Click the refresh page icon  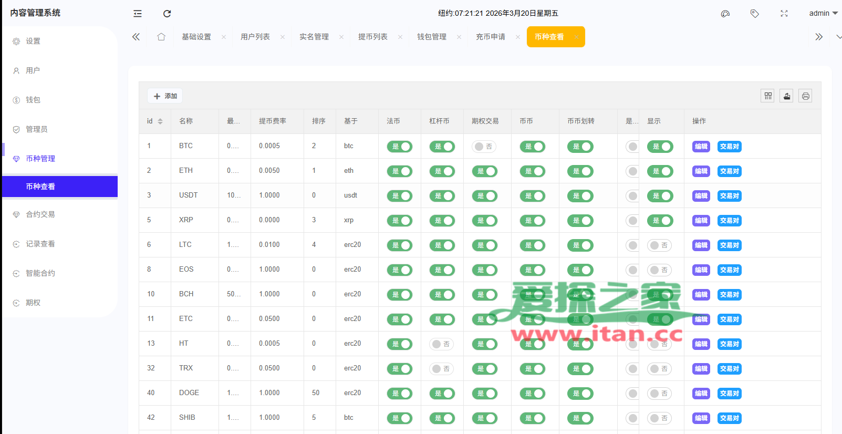pyautogui.click(x=167, y=14)
